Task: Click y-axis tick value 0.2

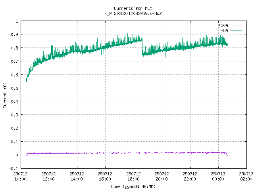Action: [x=14, y=128]
